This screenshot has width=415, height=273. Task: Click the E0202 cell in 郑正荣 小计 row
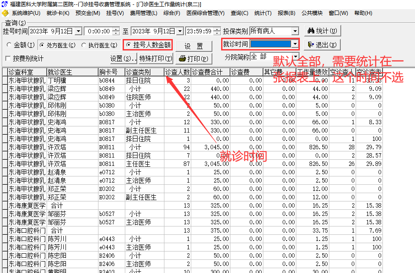(x=111, y=189)
